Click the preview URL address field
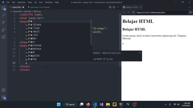Viewport: 193px width, 108px height. (162, 12)
